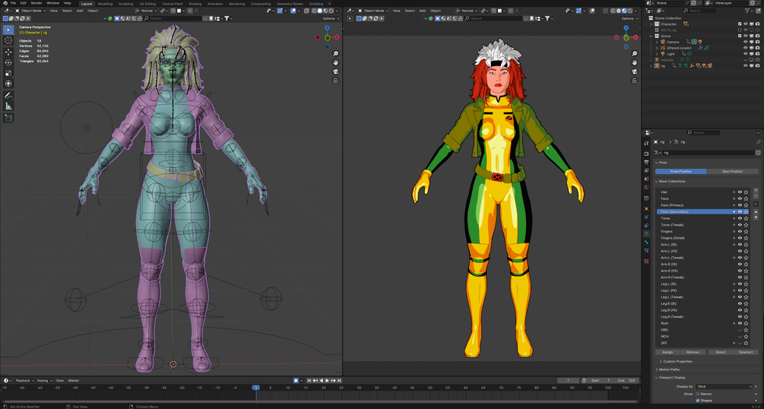Collapse the Bone Collections panel
764x409 pixels.
tap(657, 182)
